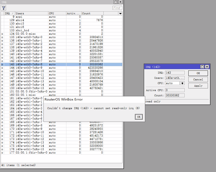Select the i40e-eth0-TxRx-12 row
216x172 pixels.
pyautogui.click(x=61, y=78)
